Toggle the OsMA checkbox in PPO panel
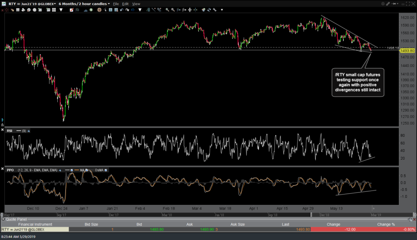Image resolution: width=417 pixels, height=240 pixels. (106, 170)
